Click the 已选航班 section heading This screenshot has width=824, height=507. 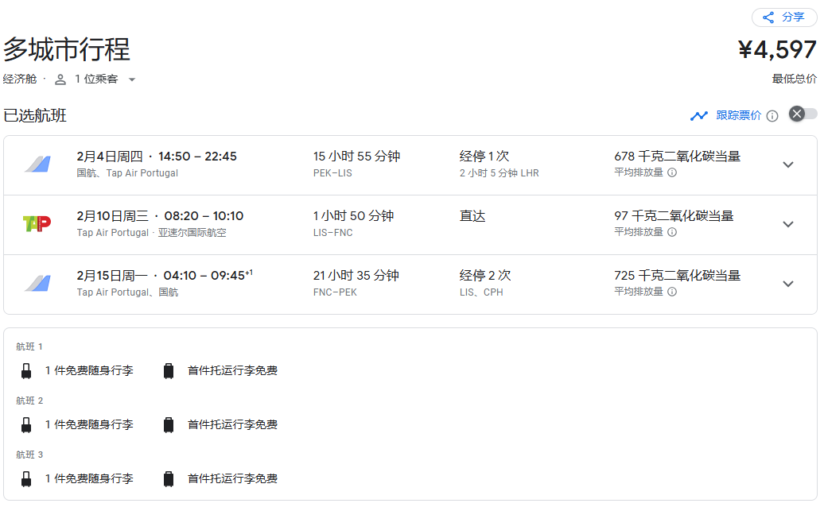coord(35,115)
